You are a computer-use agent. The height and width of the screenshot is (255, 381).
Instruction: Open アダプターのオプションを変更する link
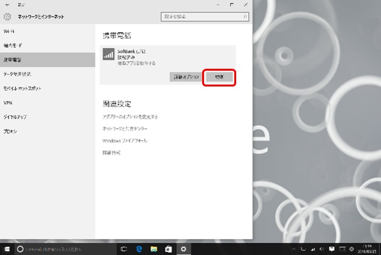(x=130, y=117)
